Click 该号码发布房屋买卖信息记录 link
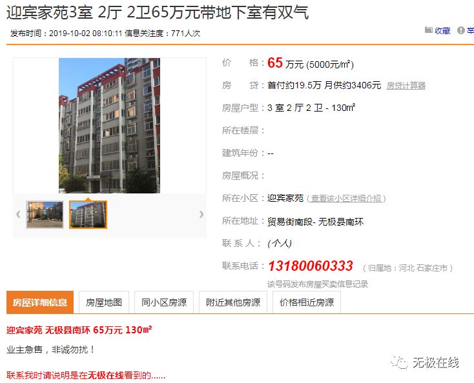The width and height of the screenshot is (474, 383). click(318, 284)
